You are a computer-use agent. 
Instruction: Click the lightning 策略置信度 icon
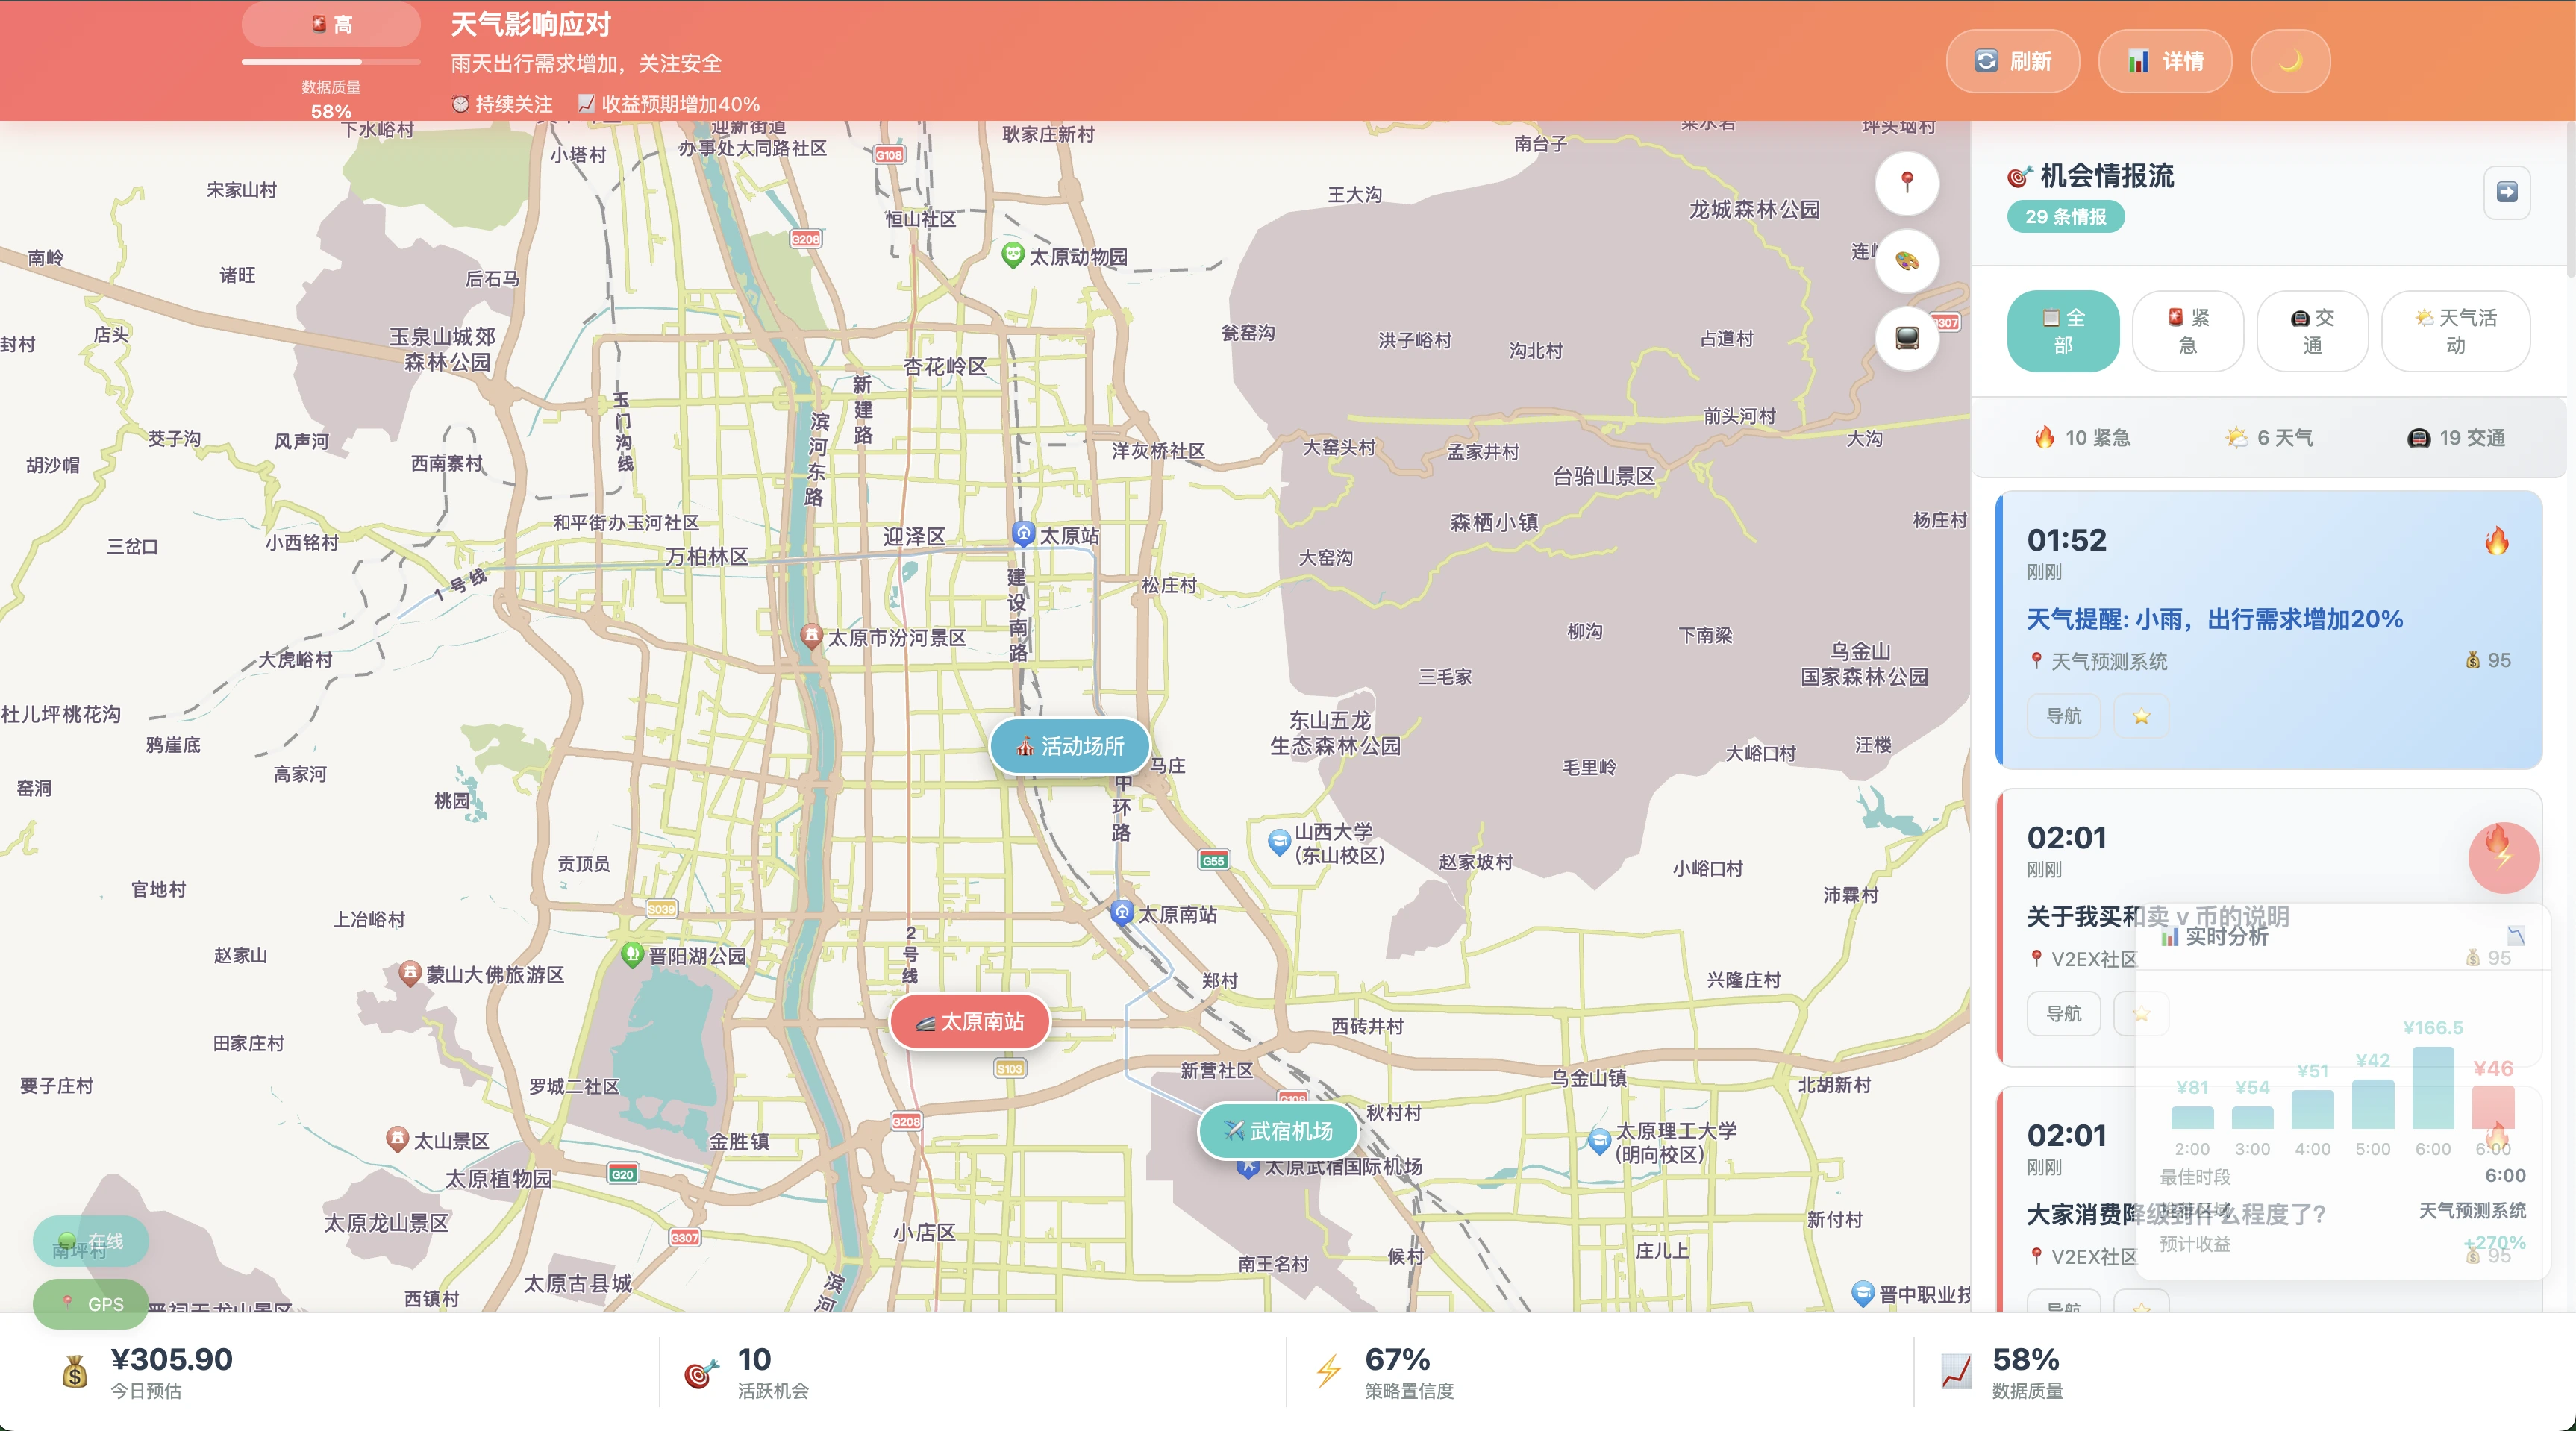(x=1328, y=1372)
